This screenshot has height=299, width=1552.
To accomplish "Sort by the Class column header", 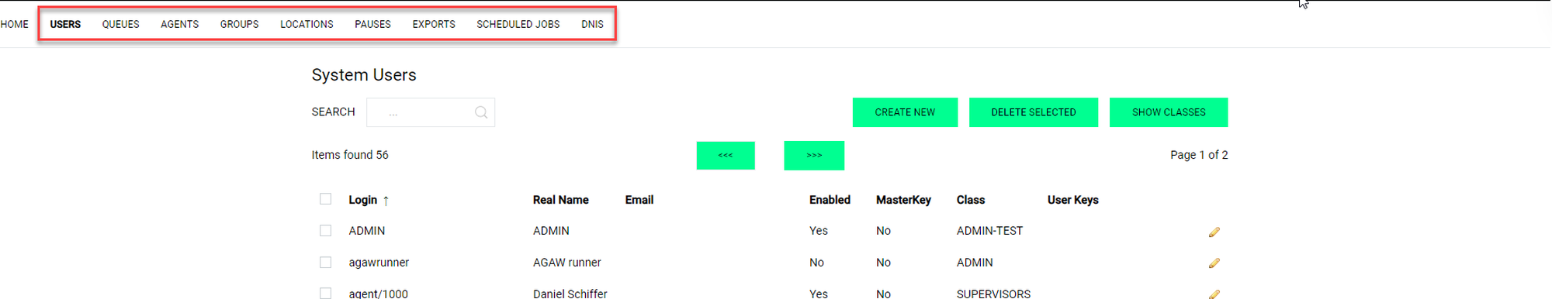I will (x=971, y=200).
